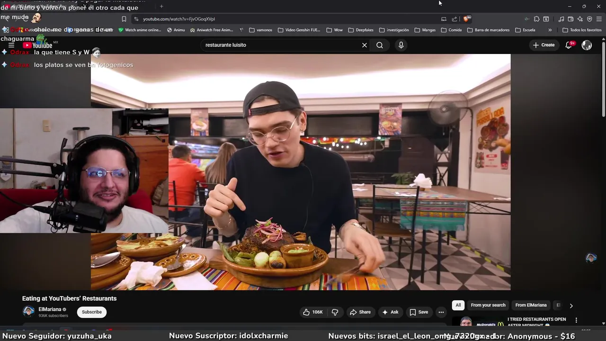This screenshot has width=606, height=341.
Task: Open browser extensions puzzle icon
Action: point(536,19)
